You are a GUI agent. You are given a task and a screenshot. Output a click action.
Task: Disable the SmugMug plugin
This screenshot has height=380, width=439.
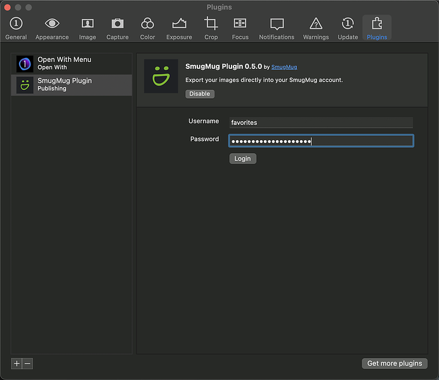click(200, 94)
